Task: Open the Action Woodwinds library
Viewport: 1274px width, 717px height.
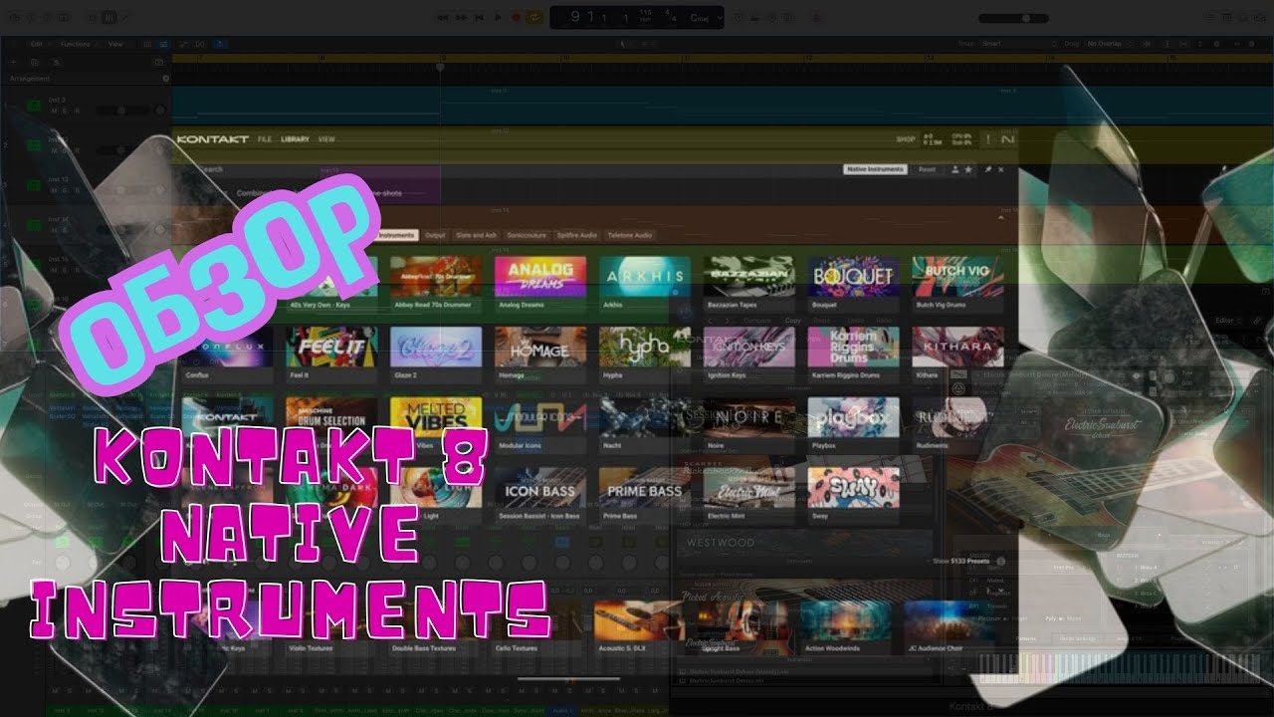Action: [846, 627]
